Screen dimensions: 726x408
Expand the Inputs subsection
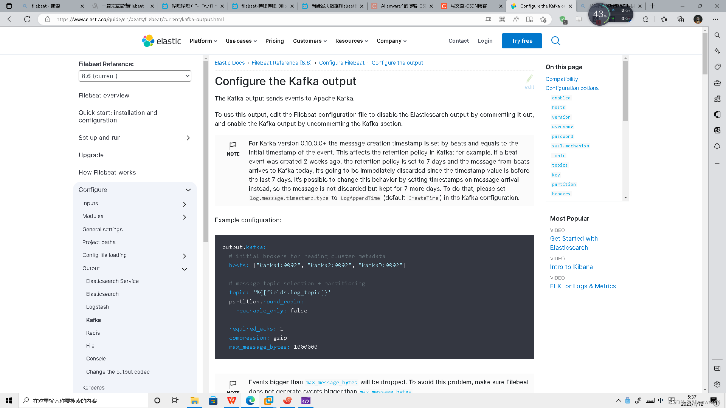[185, 204]
